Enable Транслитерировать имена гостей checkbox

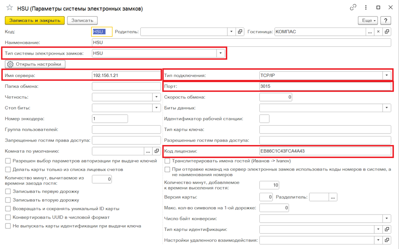[167, 161]
